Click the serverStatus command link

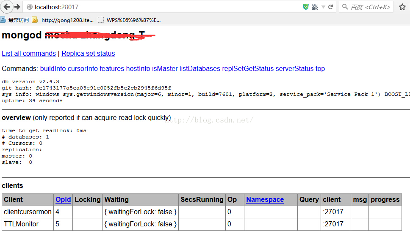click(x=294, y=68)
